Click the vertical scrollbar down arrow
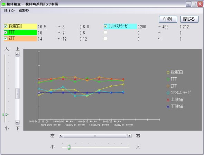The height and width of the screenshot is (155, 204). pos(17,123)
